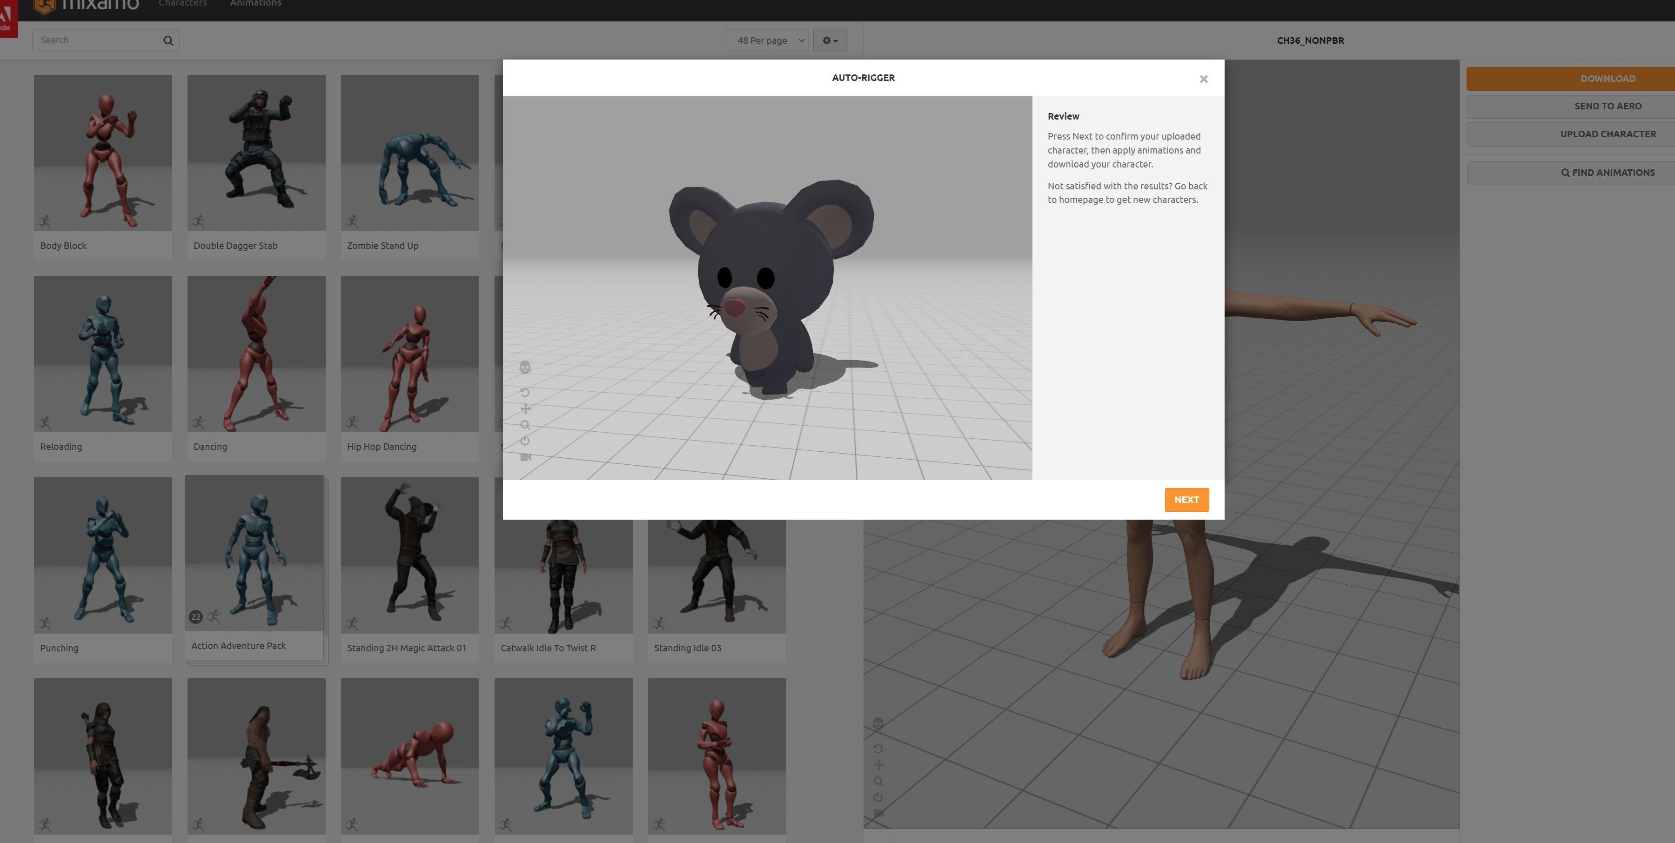Screen dimensions: 1675x843
Task: Select Punching animation thumbnail
Action: (x=103, y=555)
